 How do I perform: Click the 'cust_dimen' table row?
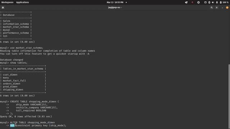tap(10, 75)
